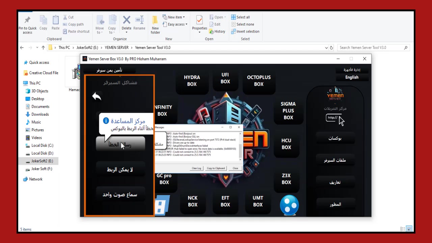Open the OCTOPLUS BOX button
This screenshot has width=432, height=243.
[259, 81]
